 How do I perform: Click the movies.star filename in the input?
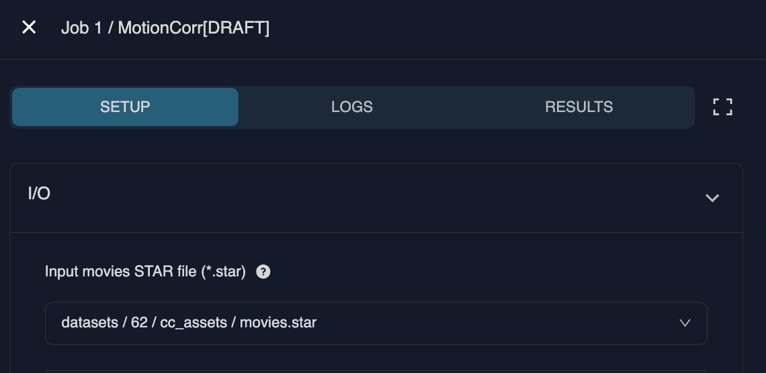(278, 323)
